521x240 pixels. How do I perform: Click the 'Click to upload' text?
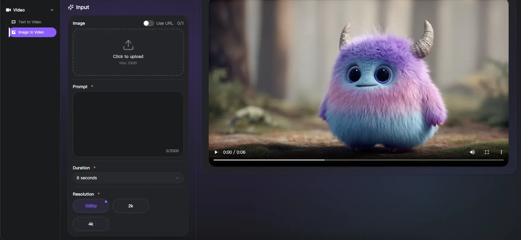(128, 56)
